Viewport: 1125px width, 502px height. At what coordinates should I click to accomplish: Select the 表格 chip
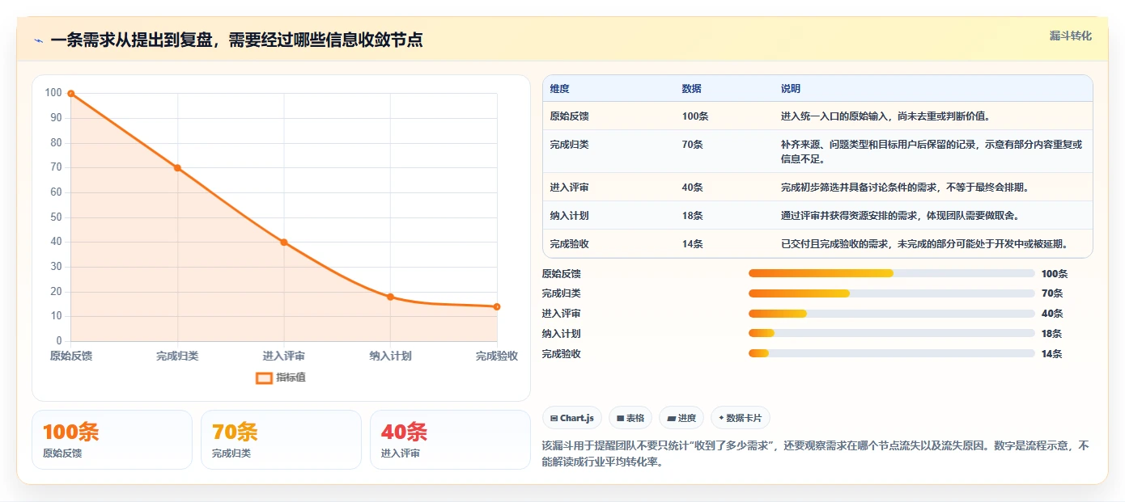point(630,418)
